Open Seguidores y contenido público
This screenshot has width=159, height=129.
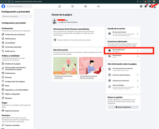(x=17, y=90)
